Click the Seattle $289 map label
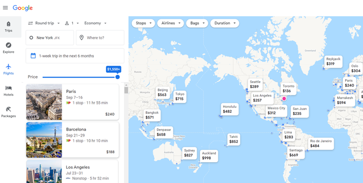 pos(255,84)
